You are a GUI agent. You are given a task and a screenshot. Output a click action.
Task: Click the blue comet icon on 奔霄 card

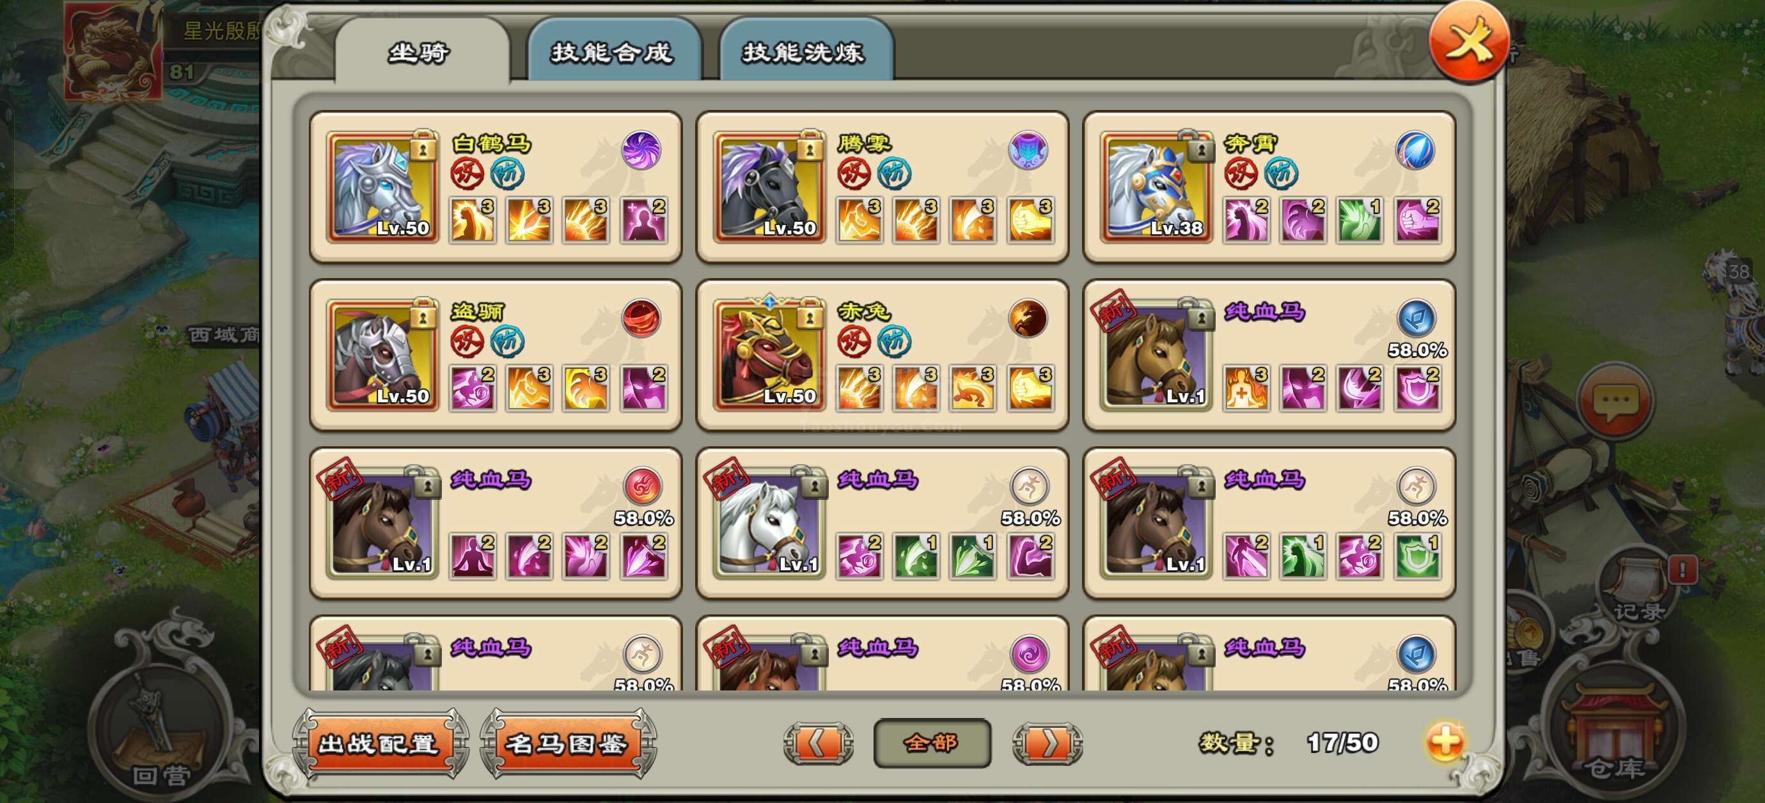coord(1415,150)
